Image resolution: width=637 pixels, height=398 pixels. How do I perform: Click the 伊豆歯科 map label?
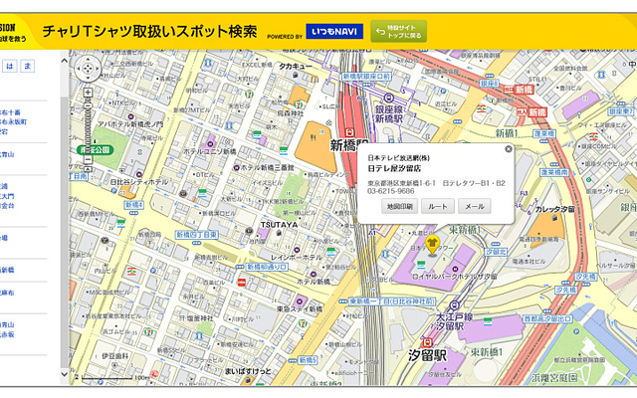tap(115, 355)
